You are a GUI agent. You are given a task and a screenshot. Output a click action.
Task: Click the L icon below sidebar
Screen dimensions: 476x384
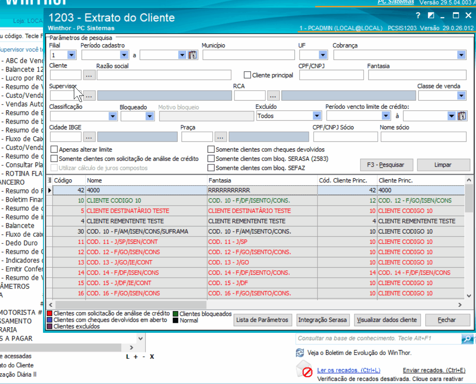click(x=128, y=357)
